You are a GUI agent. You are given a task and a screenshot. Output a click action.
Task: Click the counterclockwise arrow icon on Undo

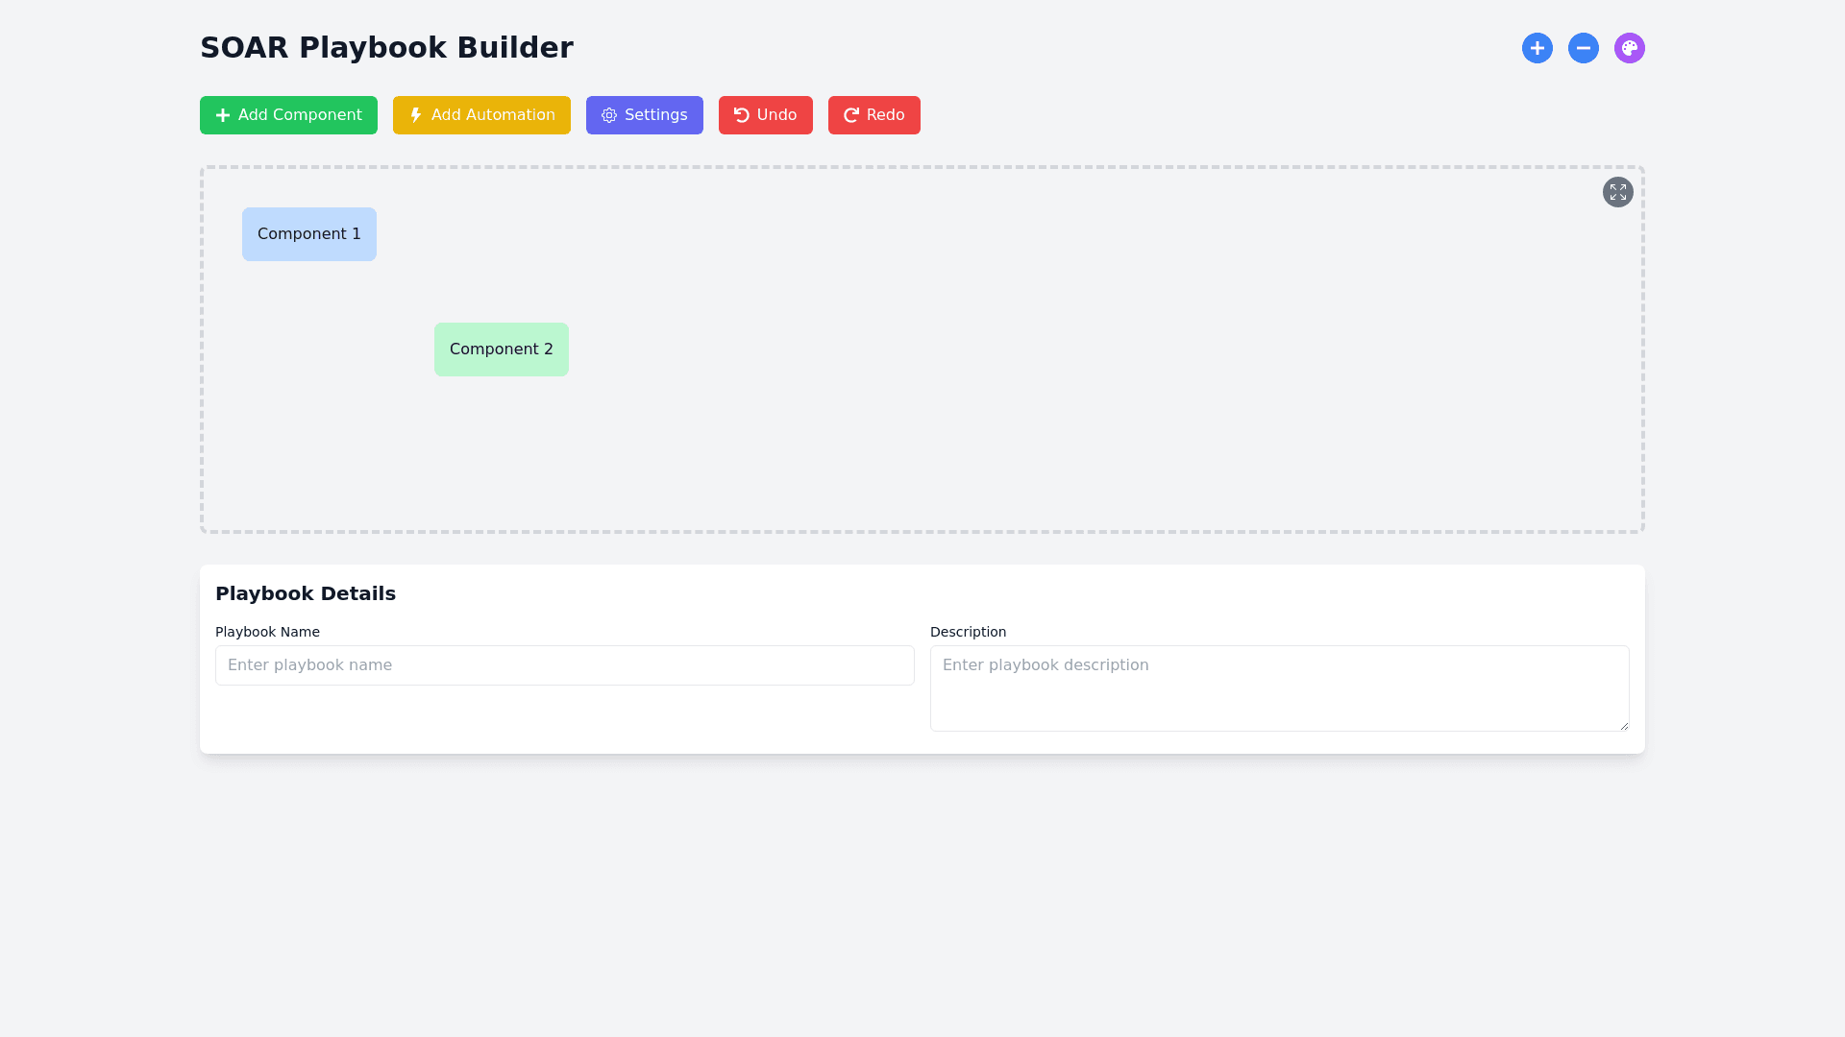(x=741, y=115)
